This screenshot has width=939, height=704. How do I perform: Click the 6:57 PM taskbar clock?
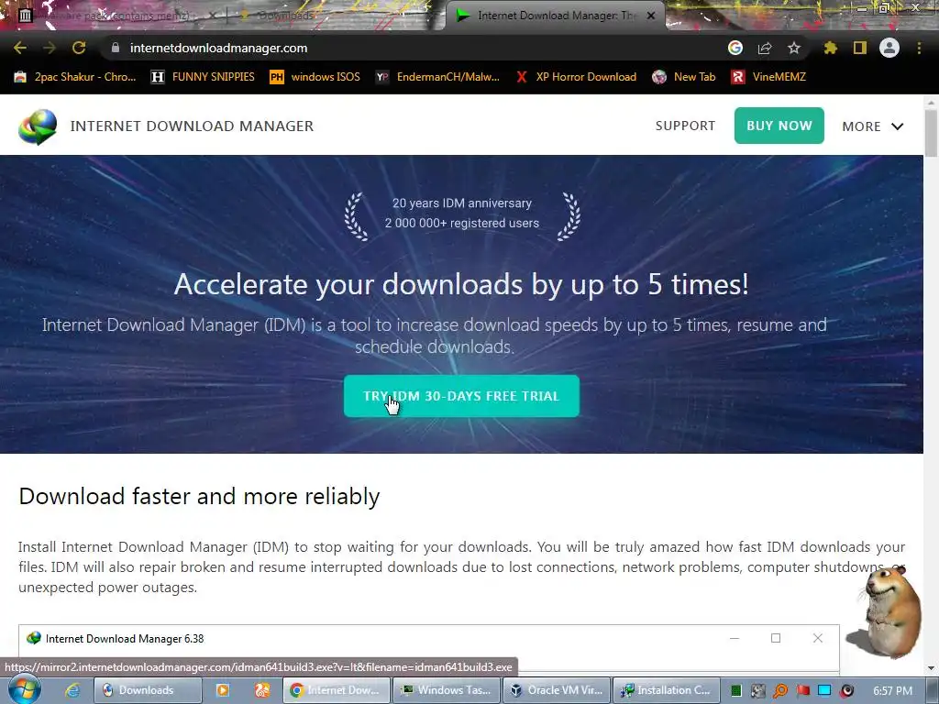892,690
